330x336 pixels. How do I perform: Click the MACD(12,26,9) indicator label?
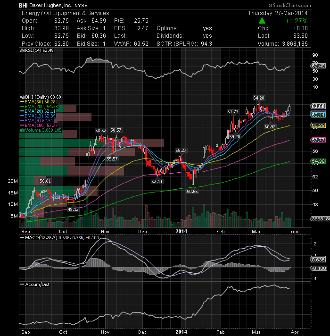point(41,238)
